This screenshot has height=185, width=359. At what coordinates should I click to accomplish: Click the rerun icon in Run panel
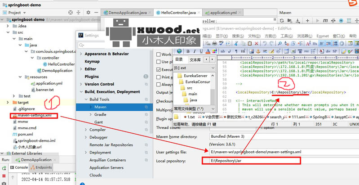4,168
